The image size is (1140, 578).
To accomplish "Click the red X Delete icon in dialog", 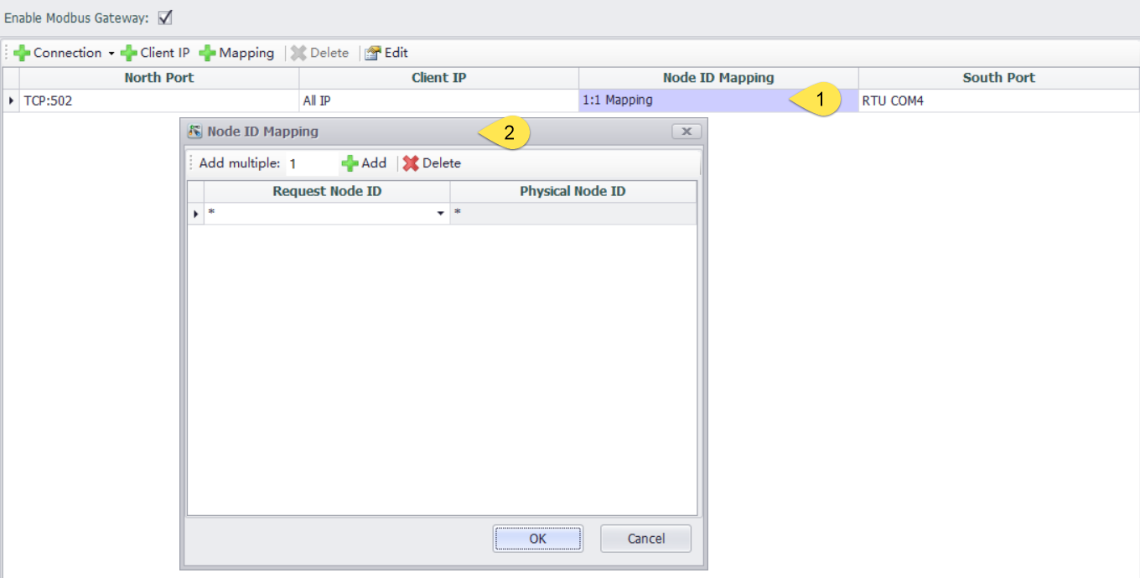I will [411, 163].
